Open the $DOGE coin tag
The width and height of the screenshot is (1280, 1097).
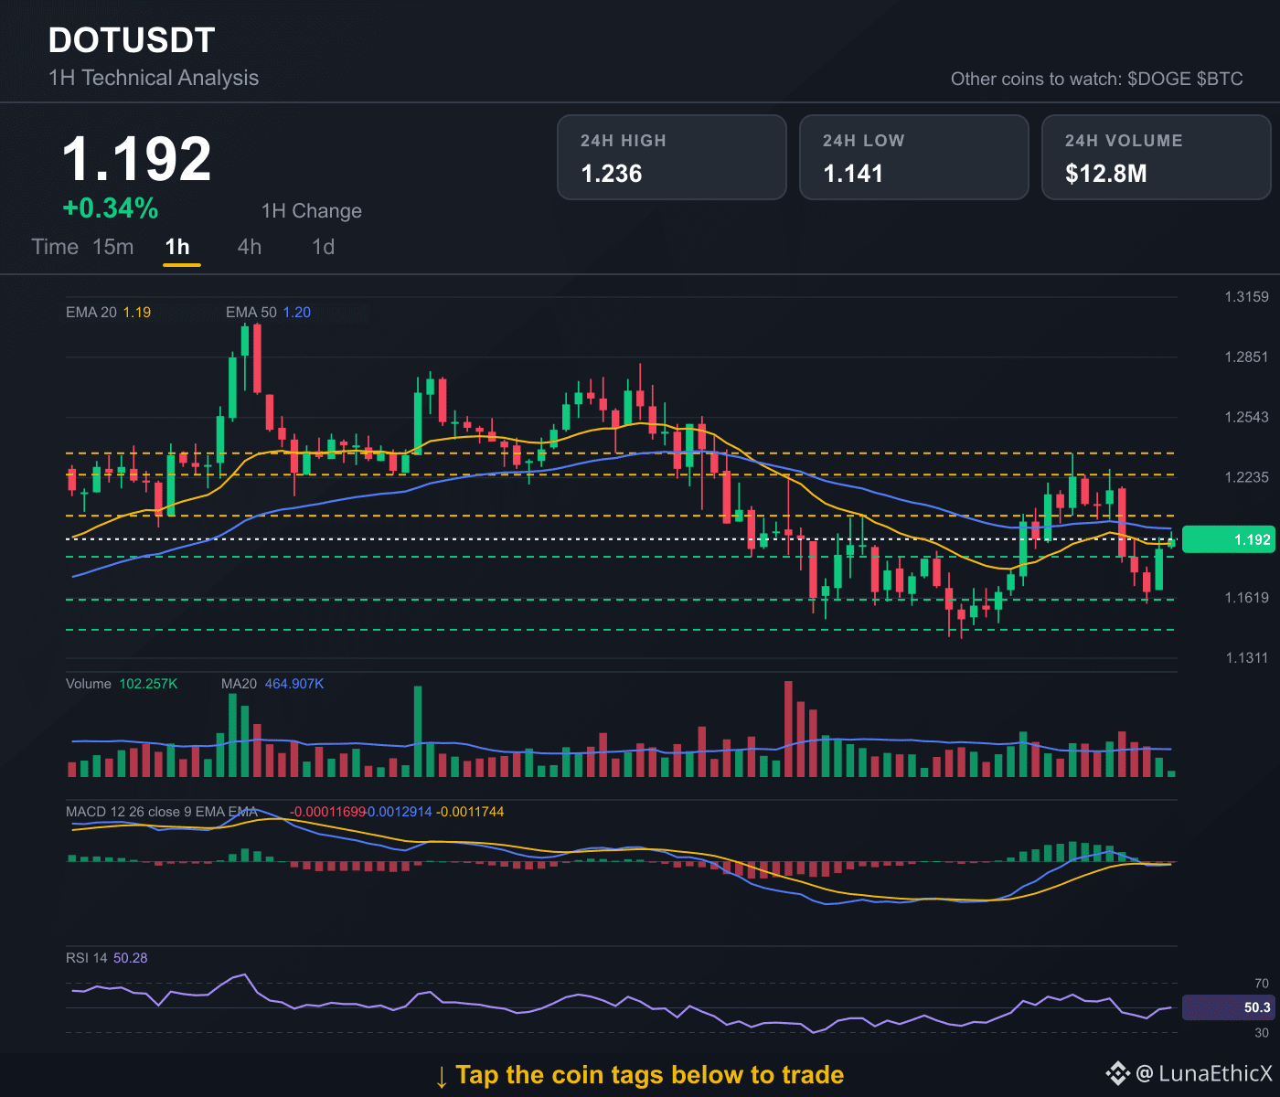point(1159,79)
